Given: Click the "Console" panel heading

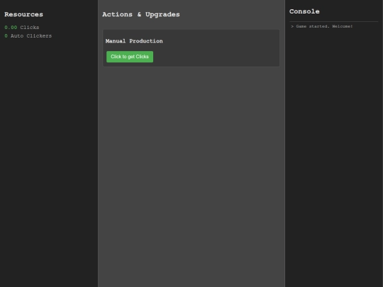Looking at the screenshot, I should coord(304,11).
